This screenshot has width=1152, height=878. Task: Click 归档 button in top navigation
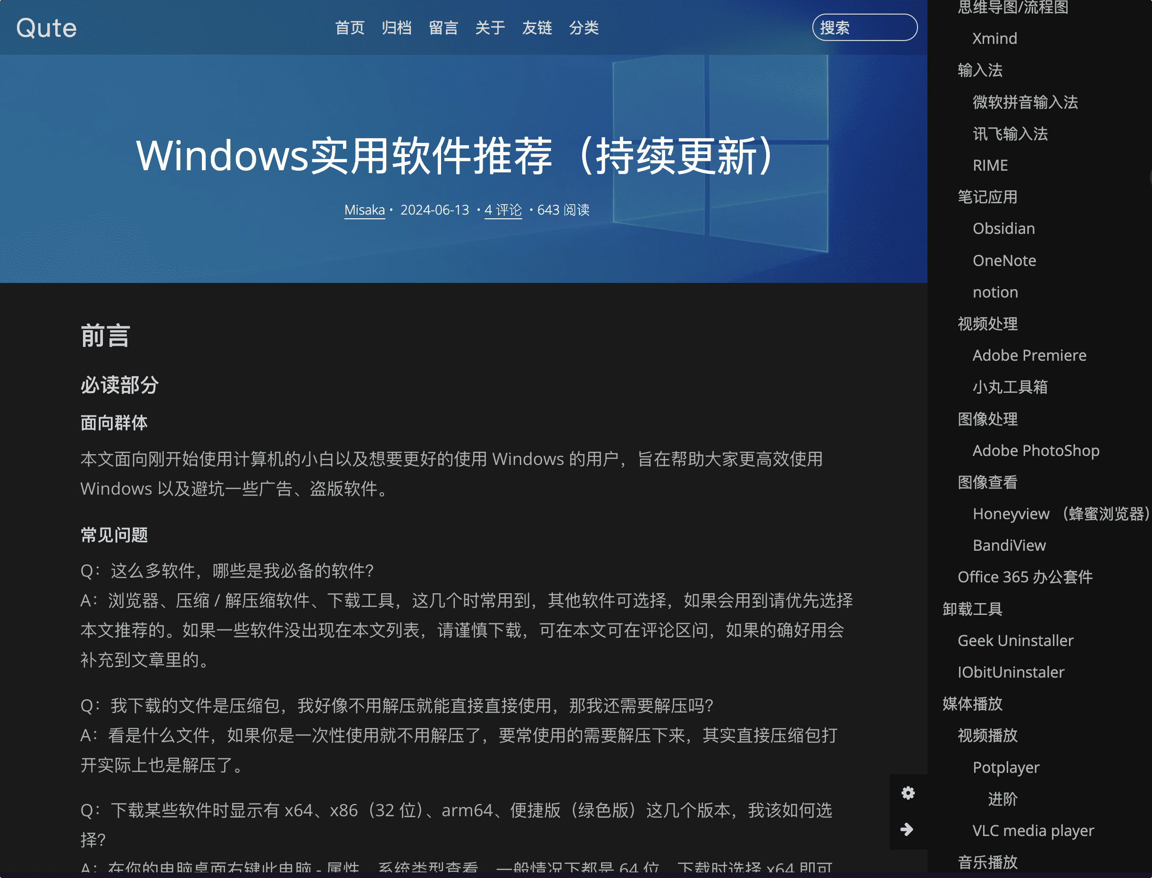pos(395,28)
